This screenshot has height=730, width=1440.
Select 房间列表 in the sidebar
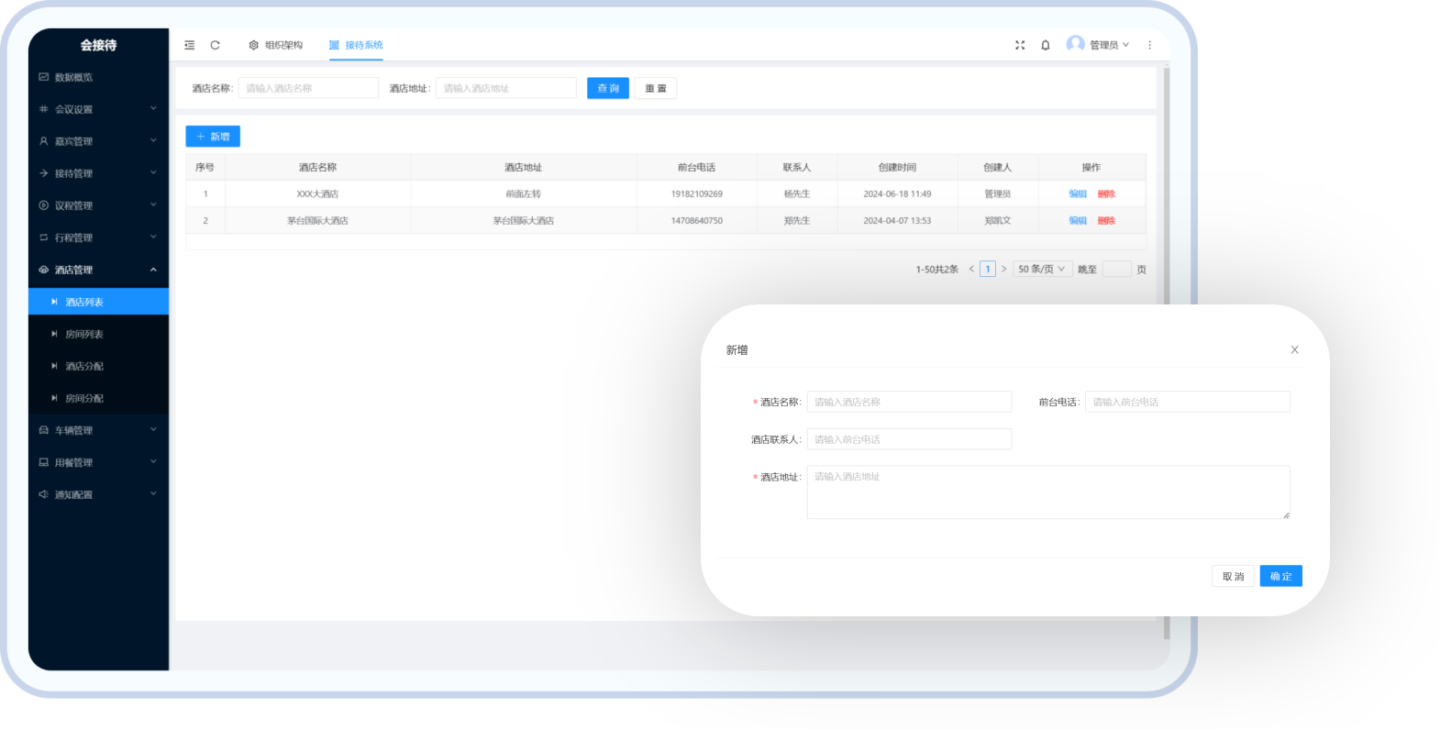[84, 334]
